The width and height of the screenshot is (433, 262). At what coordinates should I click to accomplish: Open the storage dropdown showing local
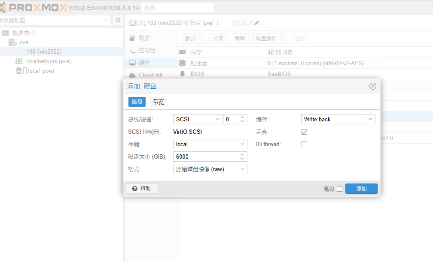pos(210,145)
